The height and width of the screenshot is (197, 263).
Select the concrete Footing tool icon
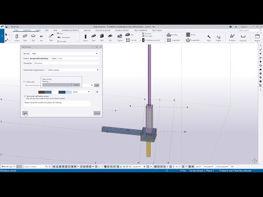pos(119,37)
